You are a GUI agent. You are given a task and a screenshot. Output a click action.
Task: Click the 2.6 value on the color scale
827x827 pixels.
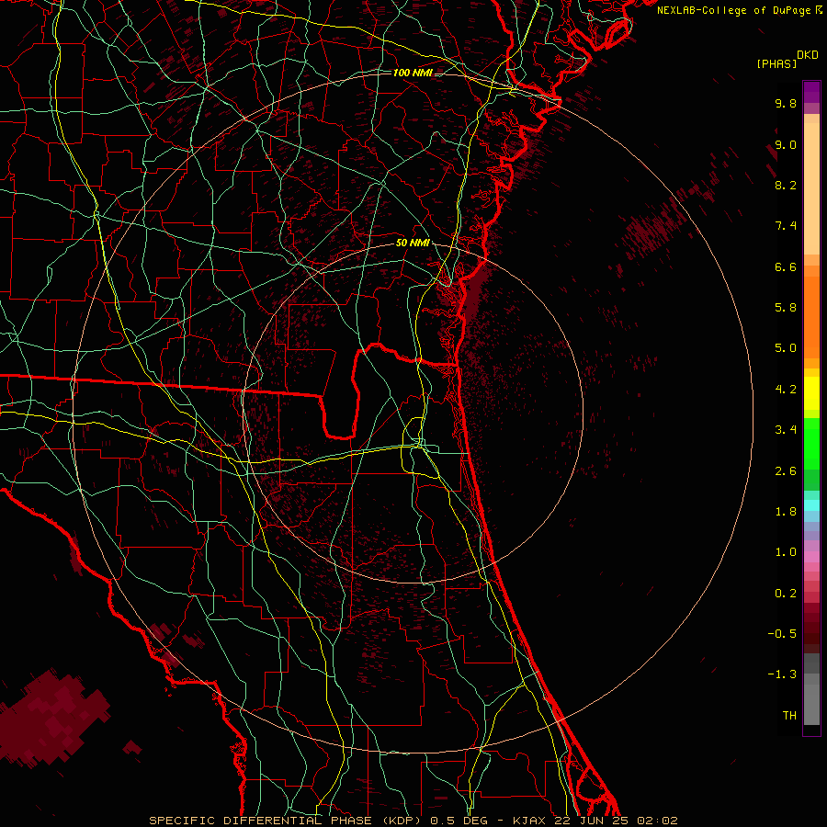pos(786,471)
